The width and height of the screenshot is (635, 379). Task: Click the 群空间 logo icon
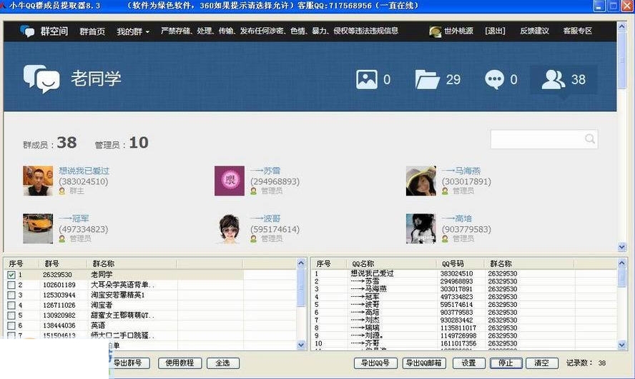click(27, 31)
